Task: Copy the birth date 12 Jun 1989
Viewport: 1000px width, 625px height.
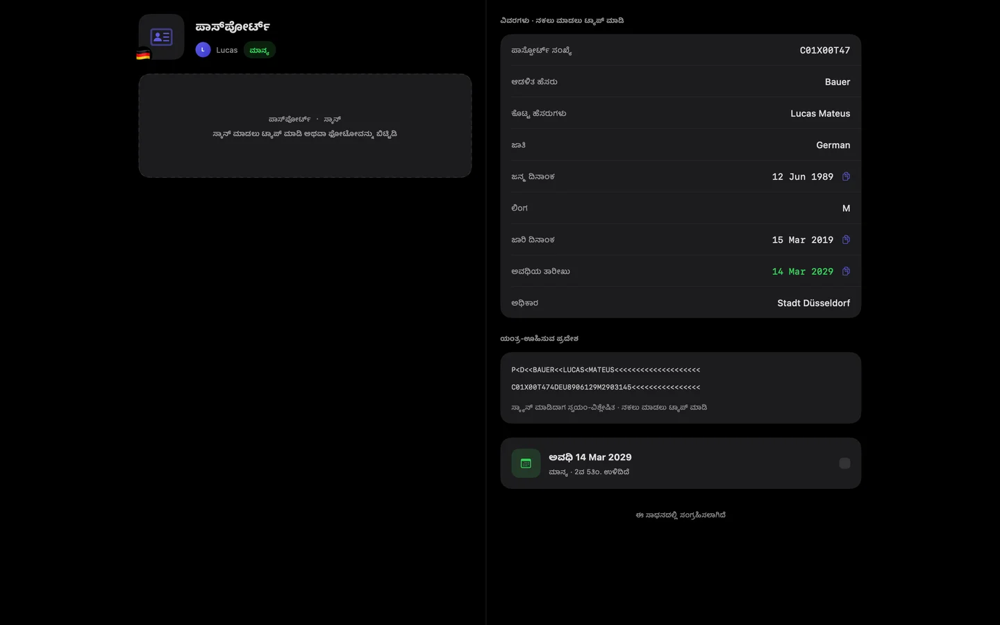Action: pos(846,176)
